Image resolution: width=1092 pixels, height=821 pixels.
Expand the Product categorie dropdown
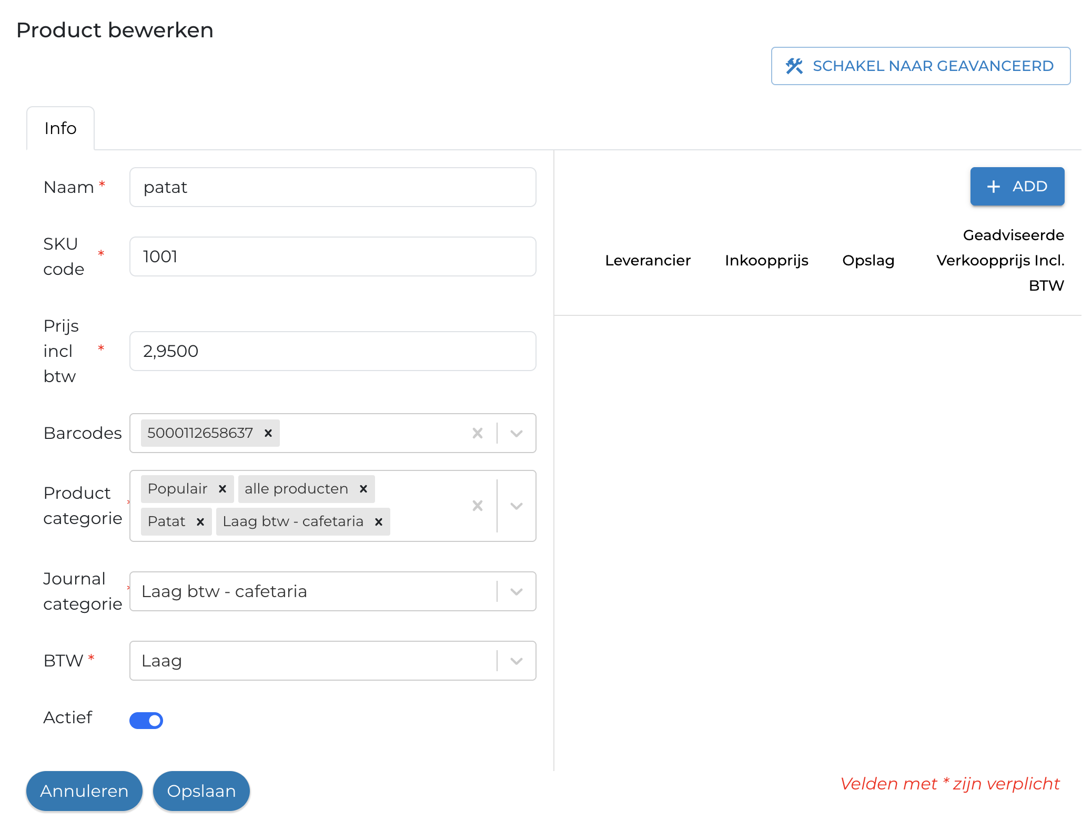pos(516,505)
